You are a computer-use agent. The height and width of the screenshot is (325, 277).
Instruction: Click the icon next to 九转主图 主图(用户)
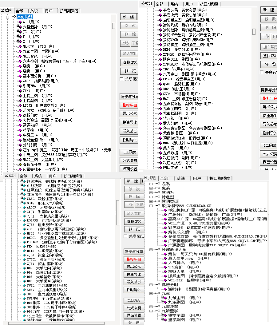(x=20, y=51)
